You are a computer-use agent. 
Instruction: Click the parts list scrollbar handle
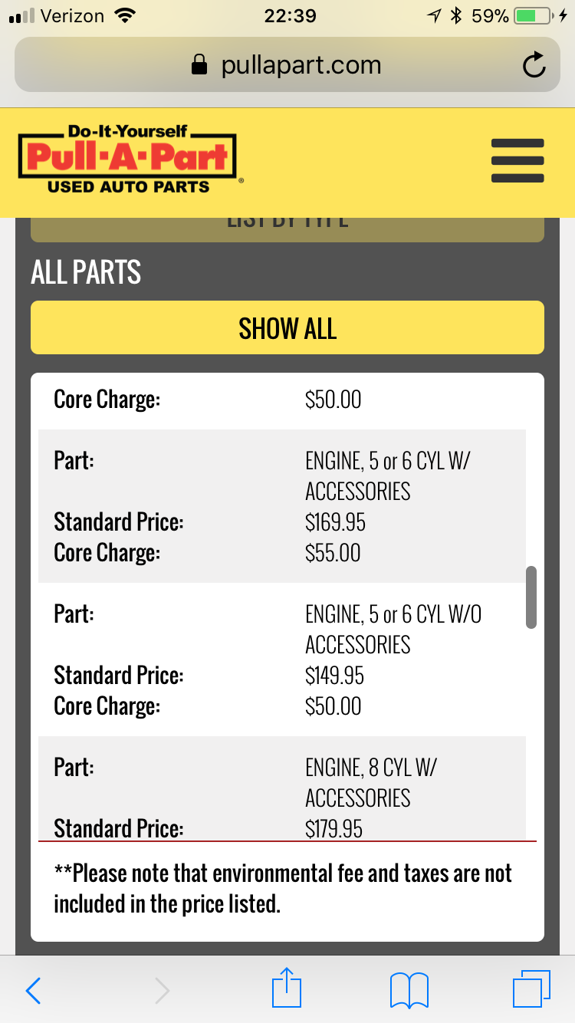531,597
